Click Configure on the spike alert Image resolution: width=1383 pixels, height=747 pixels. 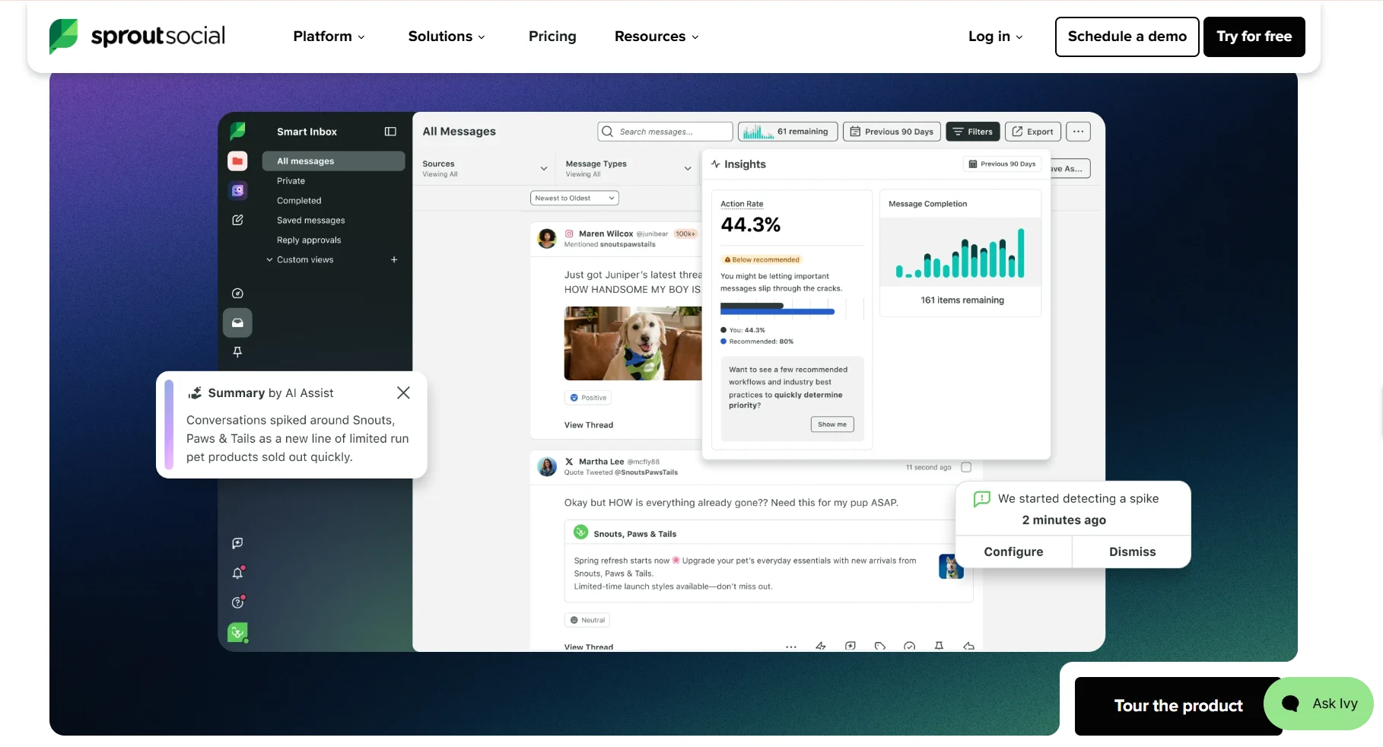point(1013,552)
